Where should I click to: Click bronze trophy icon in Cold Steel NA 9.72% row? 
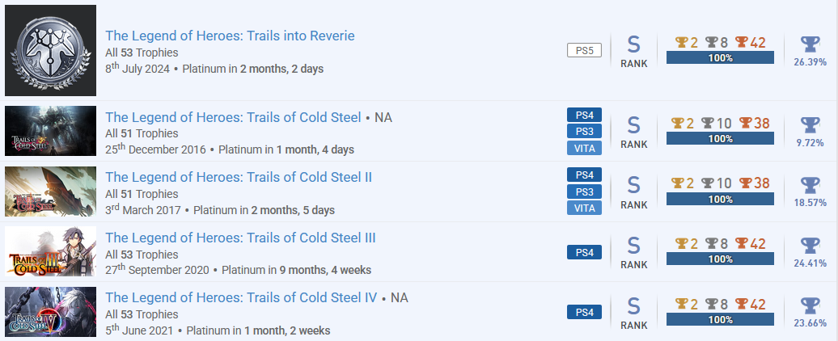point(746,124)
